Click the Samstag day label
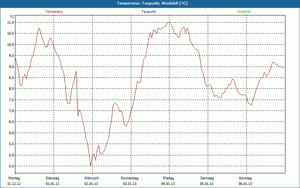This screenshot has height=188, width=300. point(207,178)
